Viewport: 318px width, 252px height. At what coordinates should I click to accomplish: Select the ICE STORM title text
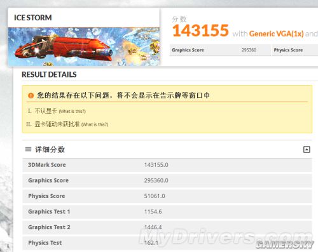tap(33, 18)
